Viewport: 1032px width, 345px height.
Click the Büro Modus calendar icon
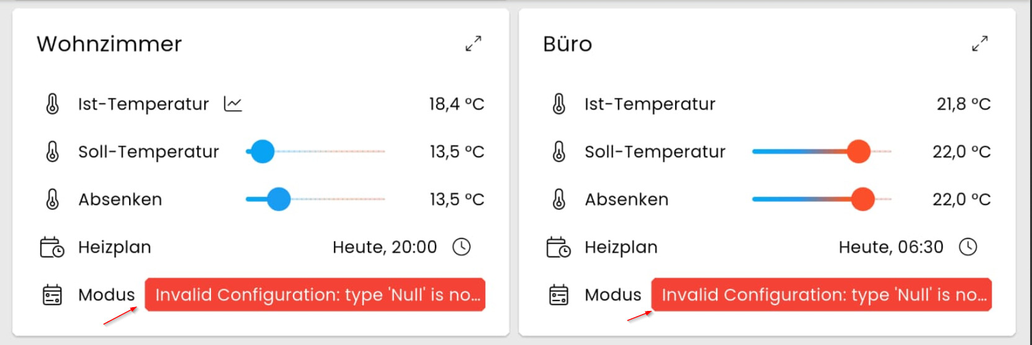pos(559,295)
